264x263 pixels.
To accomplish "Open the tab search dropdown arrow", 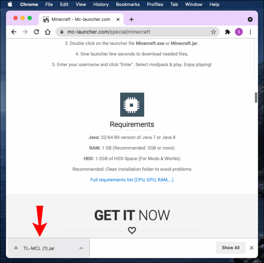I will (x=250, y=20).
